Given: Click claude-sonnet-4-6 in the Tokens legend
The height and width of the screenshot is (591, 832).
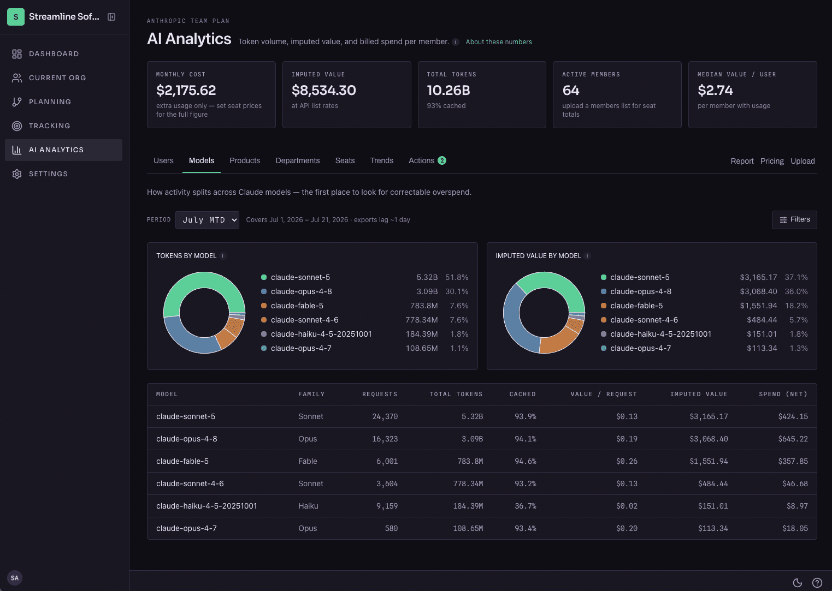Looking at the screenshot, I should pyautogui.click(x=305, y=320).
